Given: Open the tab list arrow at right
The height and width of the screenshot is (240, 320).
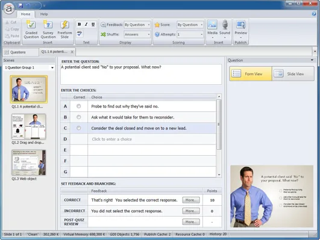Looking at the screenshot, I should (x=315, y=52).
